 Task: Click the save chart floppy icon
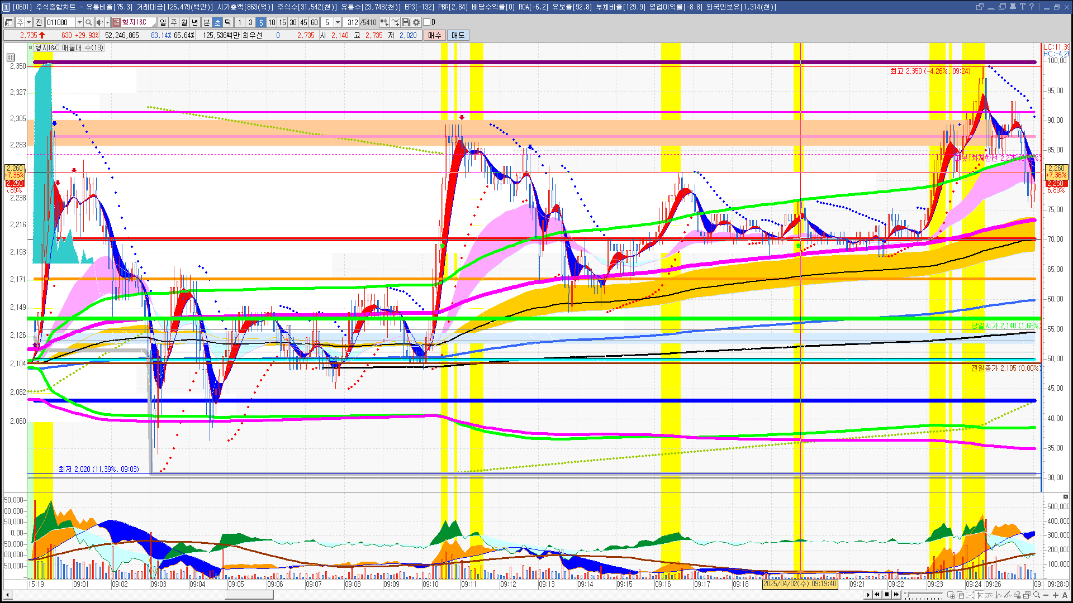point(406,22)
